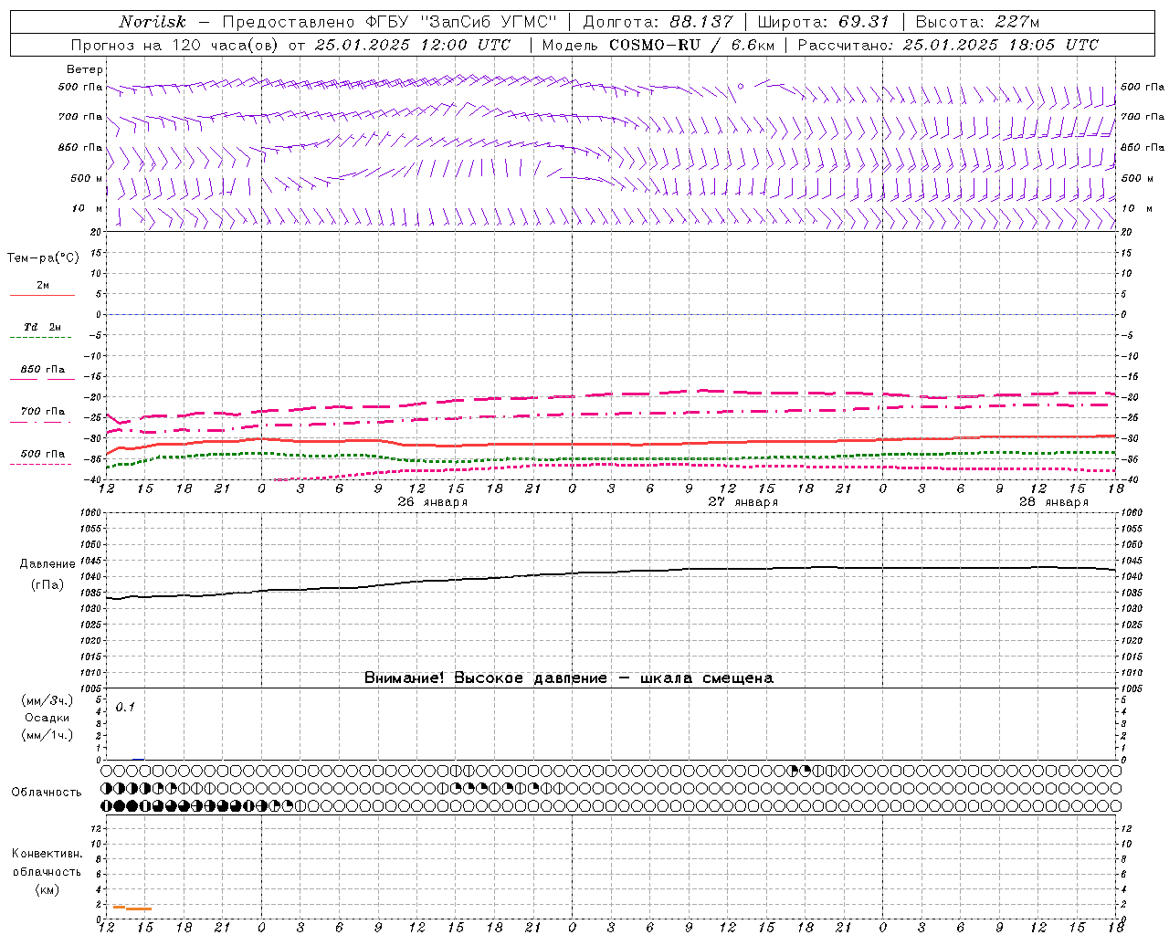Screen dimensions: 1169x935
Task: Select the 500 гПа temperature legend entry
Action: (x=43, y=454)
